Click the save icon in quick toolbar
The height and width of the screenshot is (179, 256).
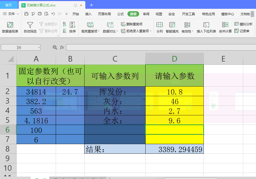click(x=26, y=14)
